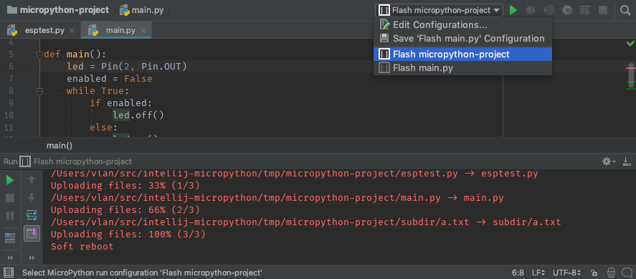This screenshot has height=279, width=636.
Task: Click Scroll to End icon in Run panel
Action: (x=32, y=234)
